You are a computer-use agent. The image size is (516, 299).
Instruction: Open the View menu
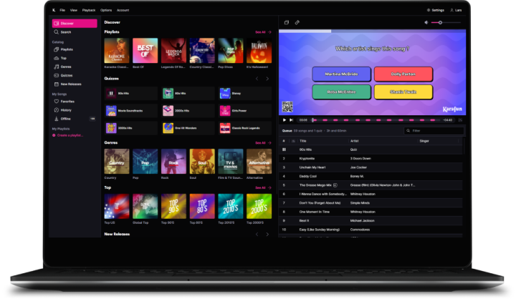pyautogui.click(x=73, y=10)
